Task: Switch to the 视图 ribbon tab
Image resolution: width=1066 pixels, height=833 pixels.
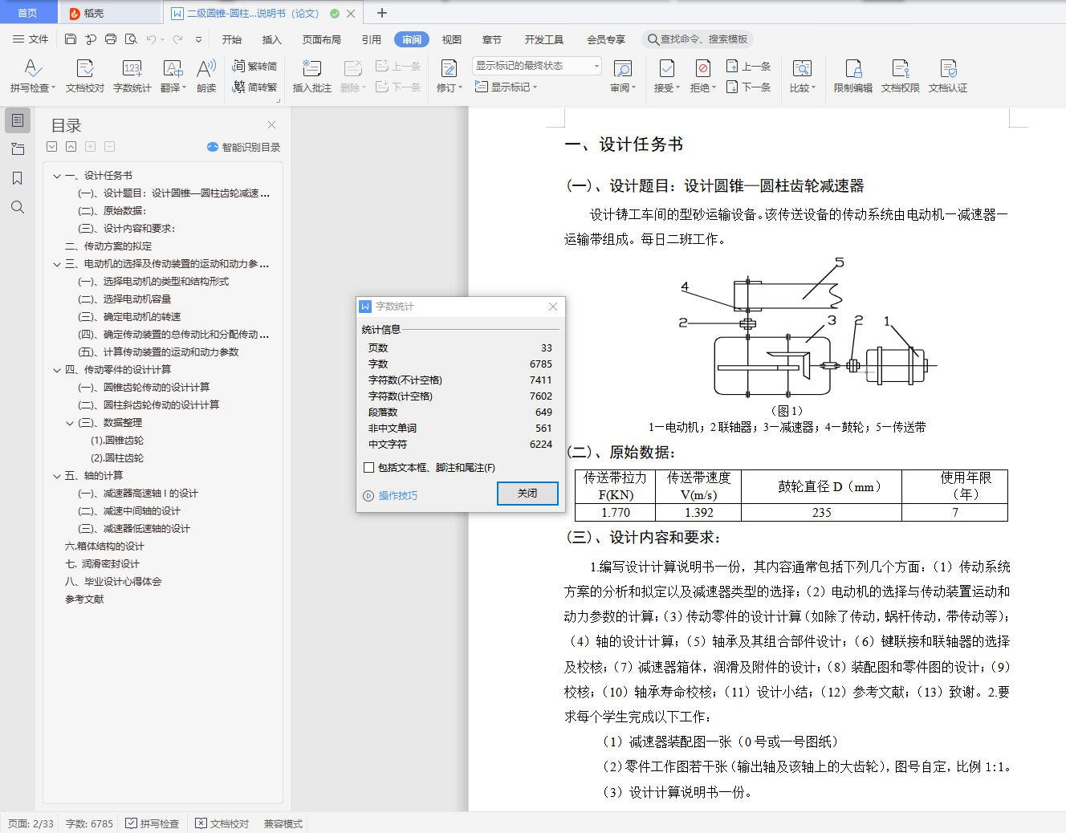Action: coord(452,39)
